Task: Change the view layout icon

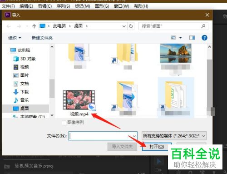Action: click(x=173, y=38)
